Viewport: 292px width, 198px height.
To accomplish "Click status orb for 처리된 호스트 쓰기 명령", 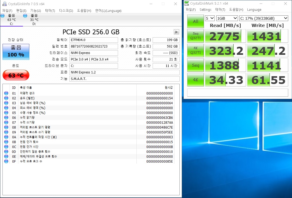I will [6, 132].
